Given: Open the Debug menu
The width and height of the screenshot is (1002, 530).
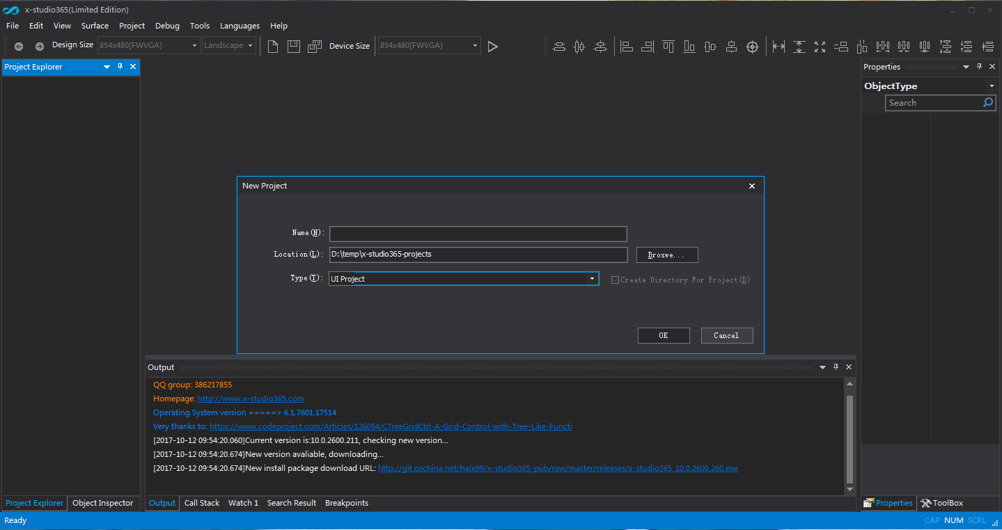Looking at the screenshot, I should pos(167,26).
